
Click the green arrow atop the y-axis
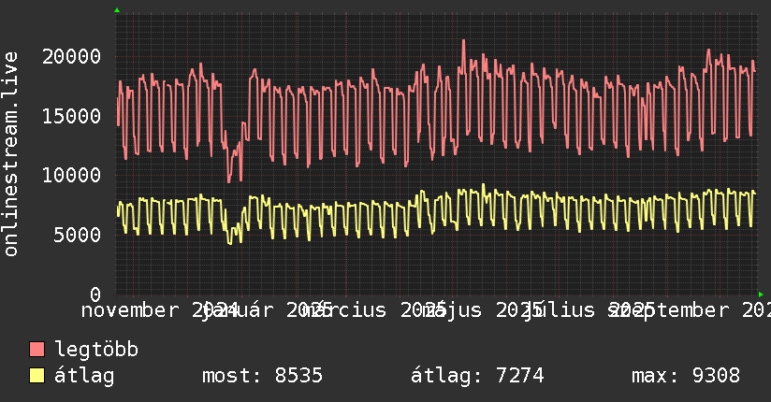[117, 10]
